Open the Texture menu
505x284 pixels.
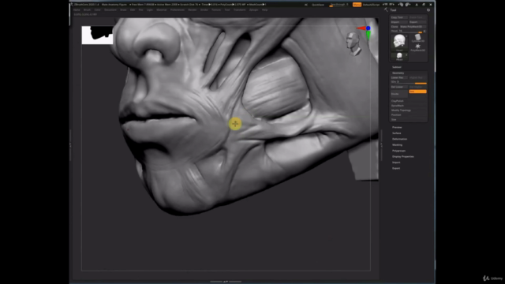pos(216,10)
